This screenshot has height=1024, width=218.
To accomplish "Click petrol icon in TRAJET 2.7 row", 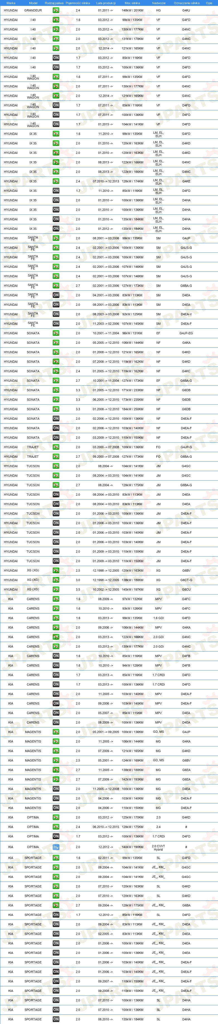I will pyautogui.click(x=56, y=456).
